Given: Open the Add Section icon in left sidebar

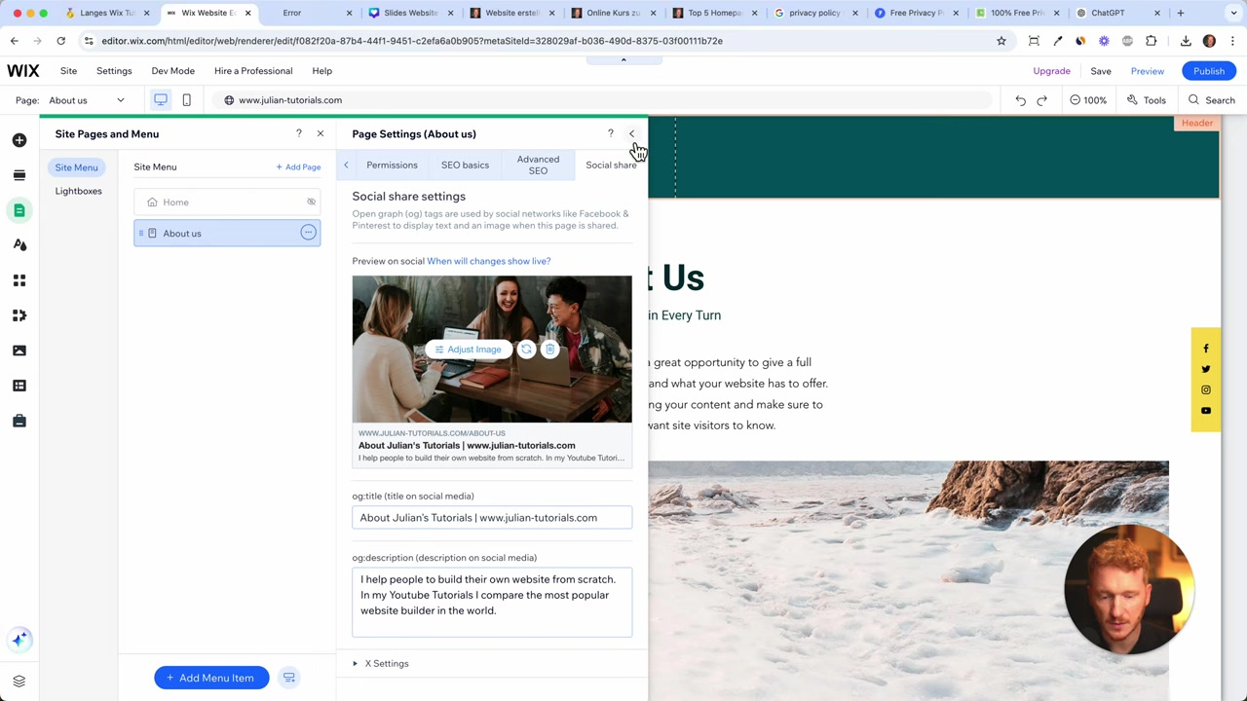Looking at the screenshot, I should pyautogui.click(x=19, y=175).
